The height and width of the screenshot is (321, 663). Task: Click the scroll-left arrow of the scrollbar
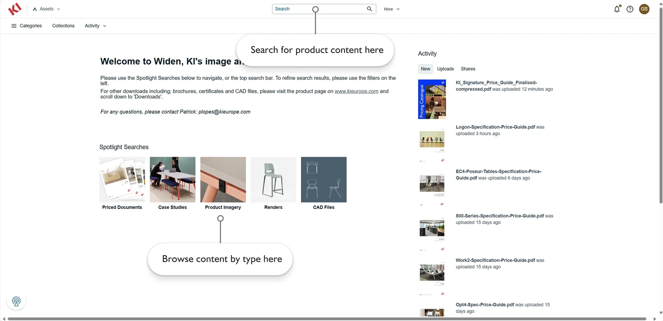click(4, 319)
